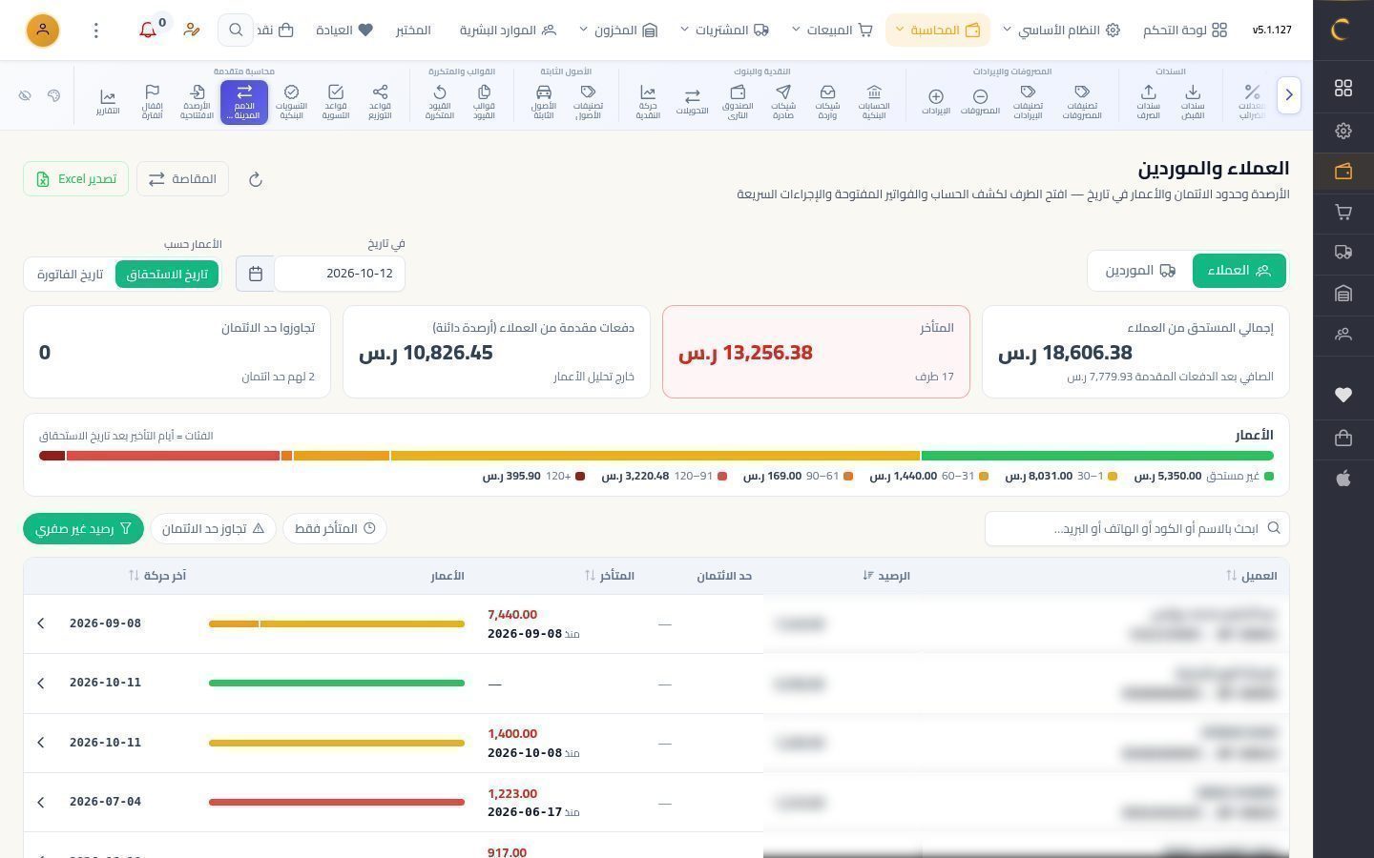
Task: Toggle the المتأخر فقط filter
Action: coord(335,528)
